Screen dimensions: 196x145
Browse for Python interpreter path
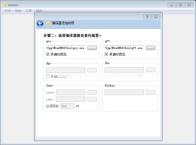click(x=151, y=92)
